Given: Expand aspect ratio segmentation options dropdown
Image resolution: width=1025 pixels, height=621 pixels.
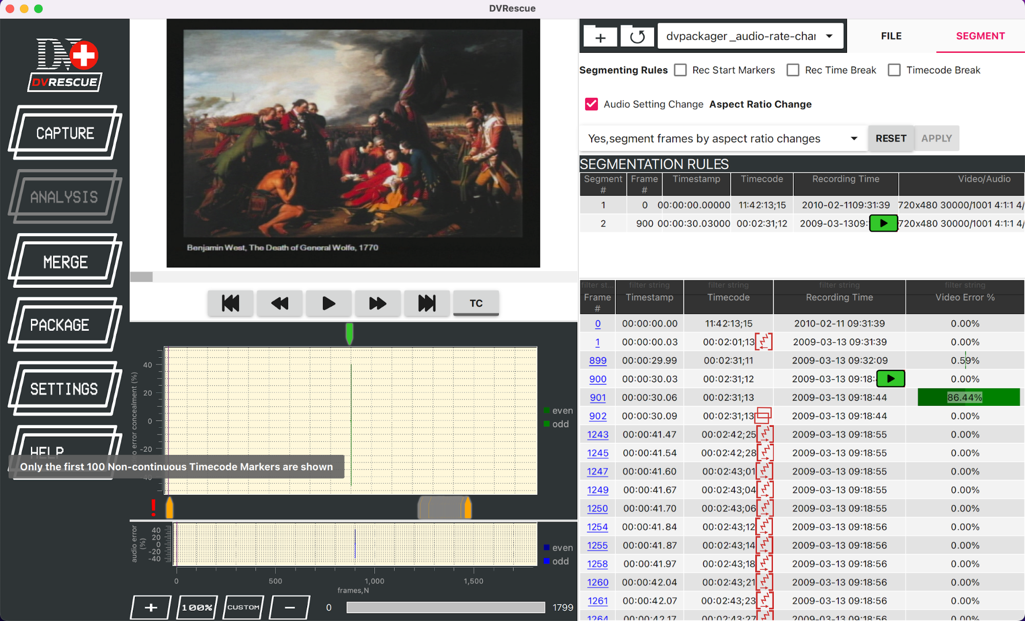Looking at the screenshot, I should [852, 138].
